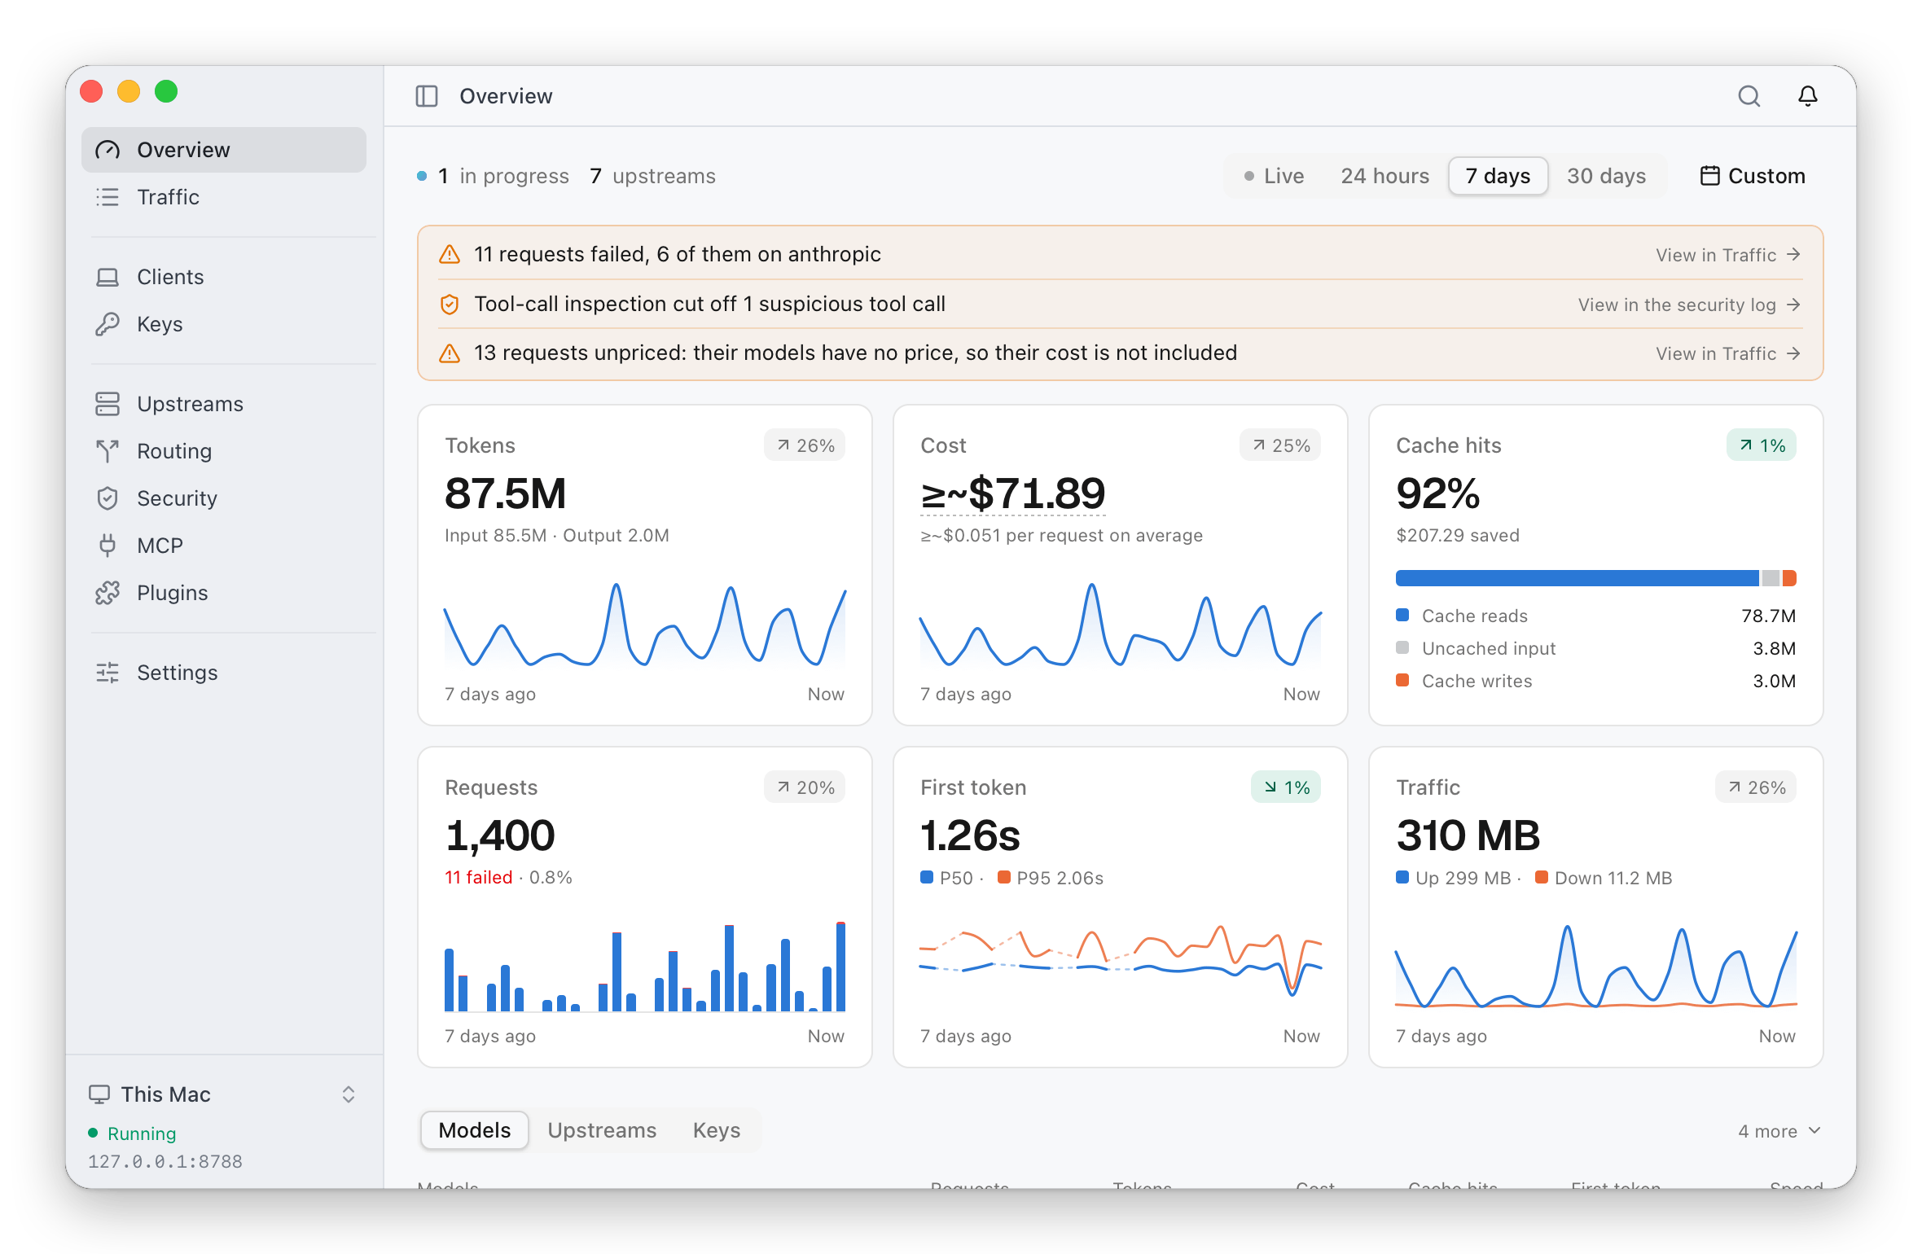The width and height of the screenshot is (1922, 1254).
Task: Open the Custom date range picker
Action: pos(1753,176)
